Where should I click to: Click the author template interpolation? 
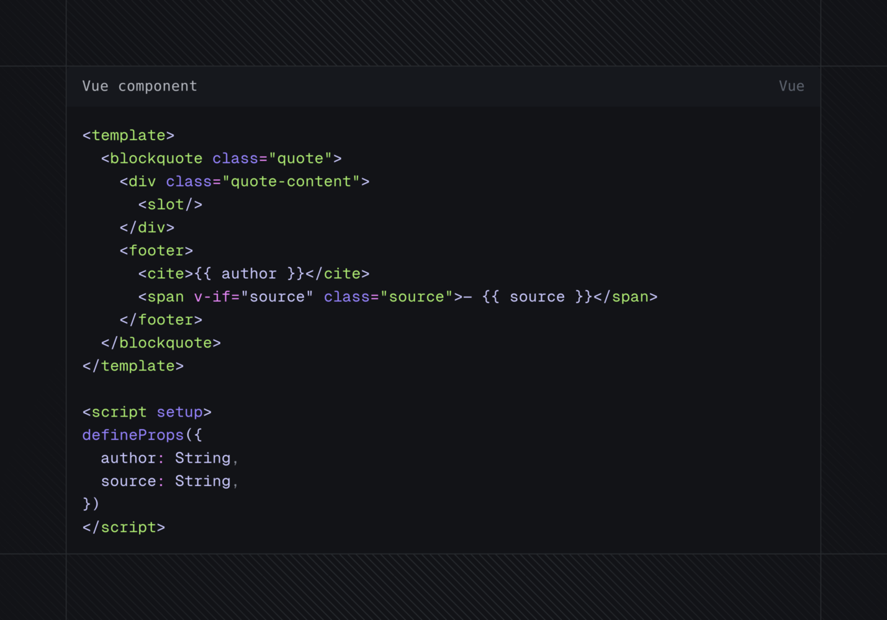click(x=249, y=273)
